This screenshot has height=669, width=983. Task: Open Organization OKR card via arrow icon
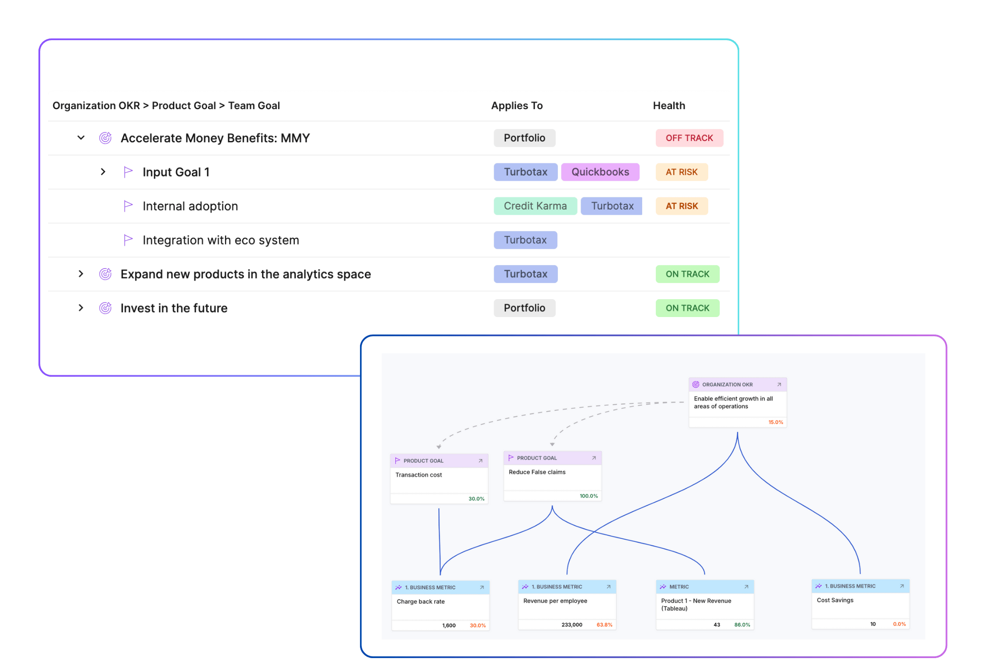point(779,385)
